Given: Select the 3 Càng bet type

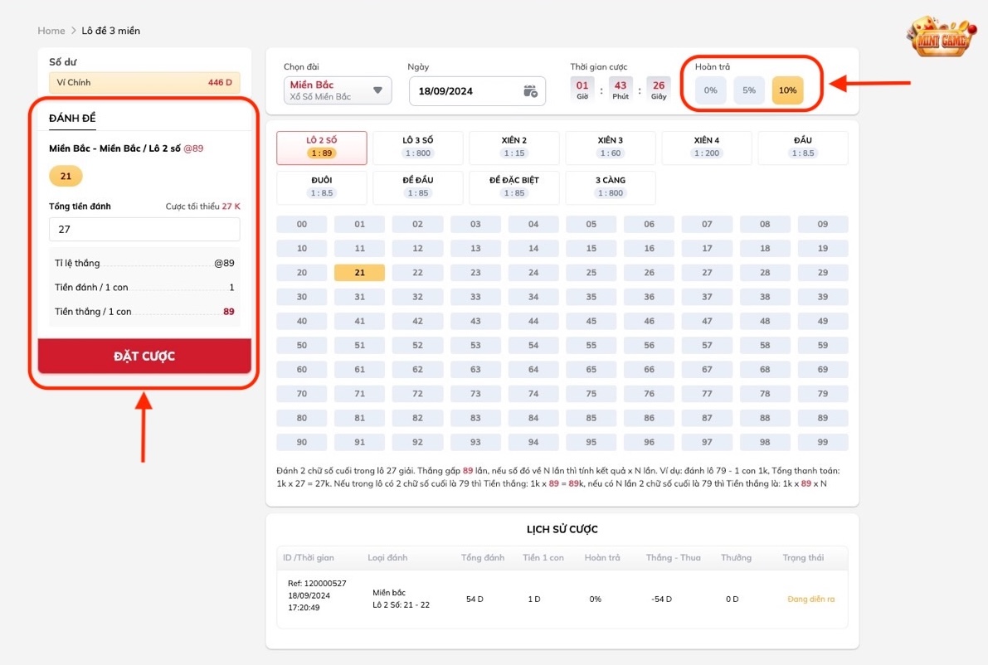Looking at the screenshot, I should click(610, 187).
